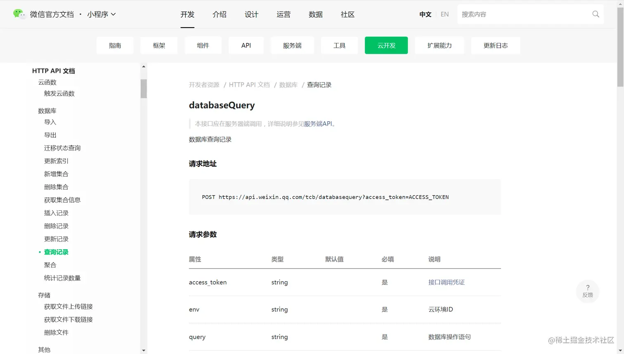The width and height of the screenshot is (624, 354).
Task: Click the sidebar scrollbar thumb
Action: (144, 88)
